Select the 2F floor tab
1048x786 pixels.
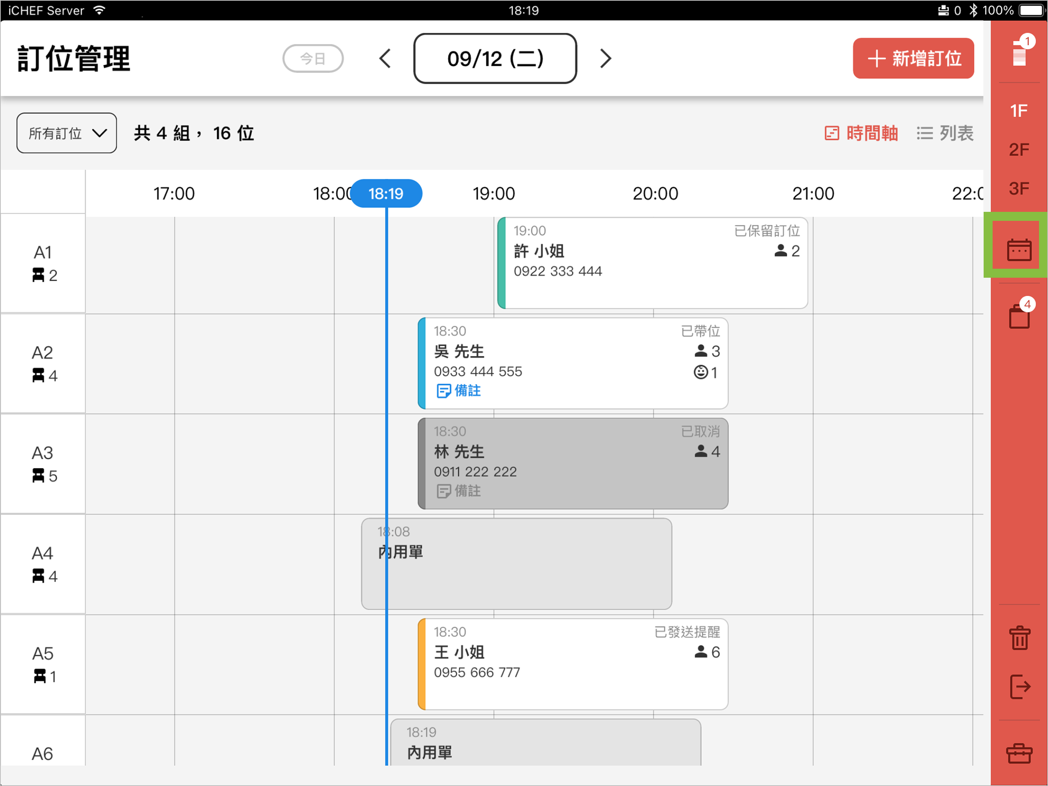click(1019, 150)
